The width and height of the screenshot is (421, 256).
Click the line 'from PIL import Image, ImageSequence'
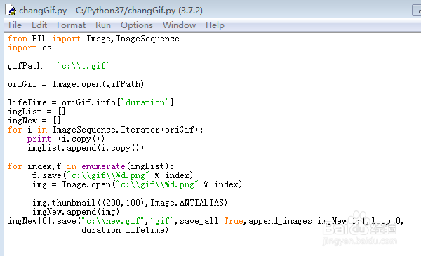point(93,39)
